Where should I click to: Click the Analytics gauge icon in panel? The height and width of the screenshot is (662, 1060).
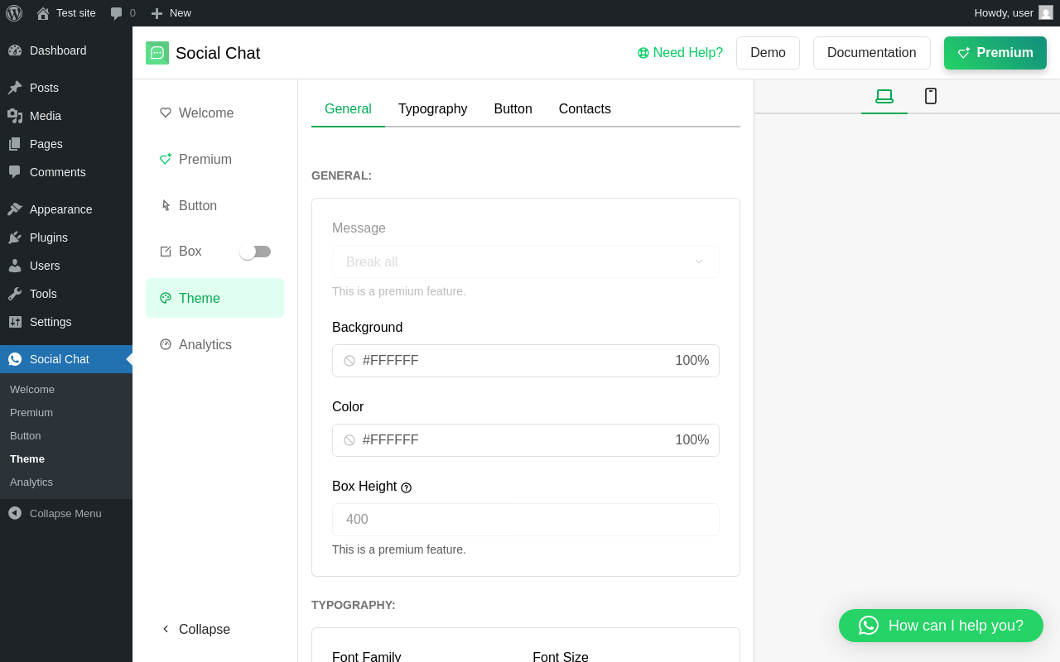pyautogui.click(x=166, y=344)
